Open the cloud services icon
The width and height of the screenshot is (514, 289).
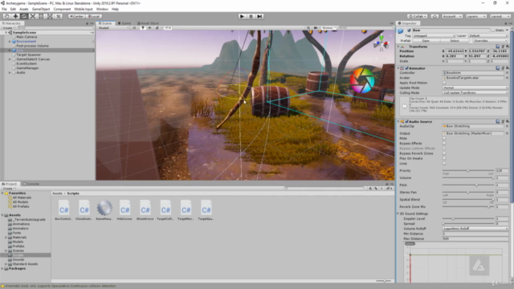pos(434,16)
